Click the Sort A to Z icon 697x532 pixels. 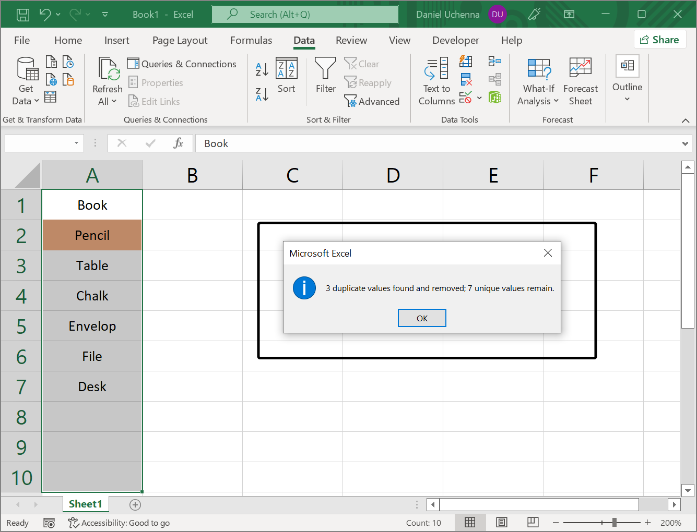click(x=262, y=69)
